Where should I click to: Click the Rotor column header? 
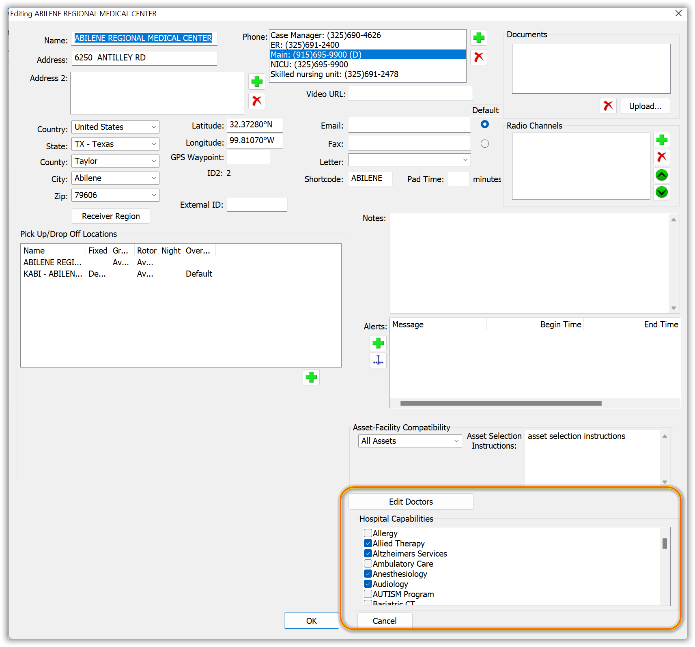click(x=146, y=251)
